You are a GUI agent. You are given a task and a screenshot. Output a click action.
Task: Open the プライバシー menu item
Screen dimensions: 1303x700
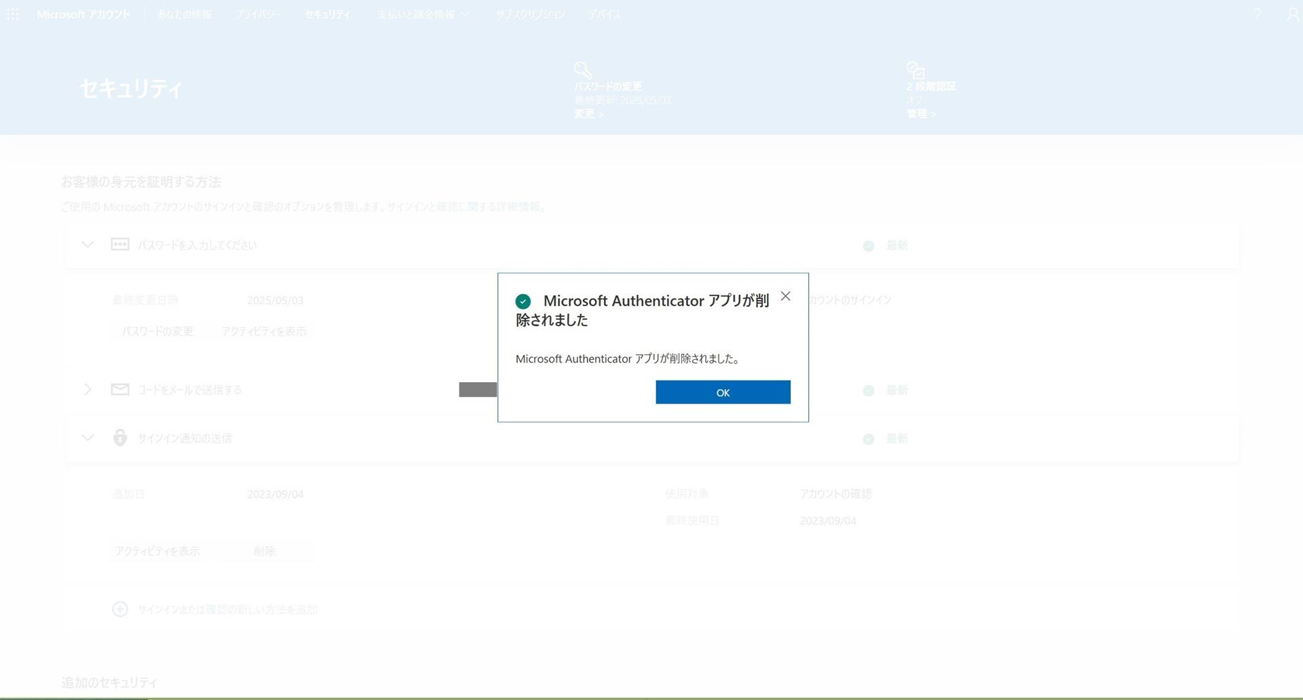[259, 14]
